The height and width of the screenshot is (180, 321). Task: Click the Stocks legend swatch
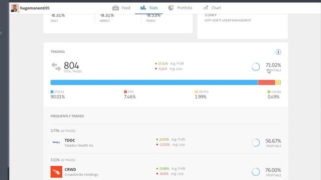pos(52,92)
